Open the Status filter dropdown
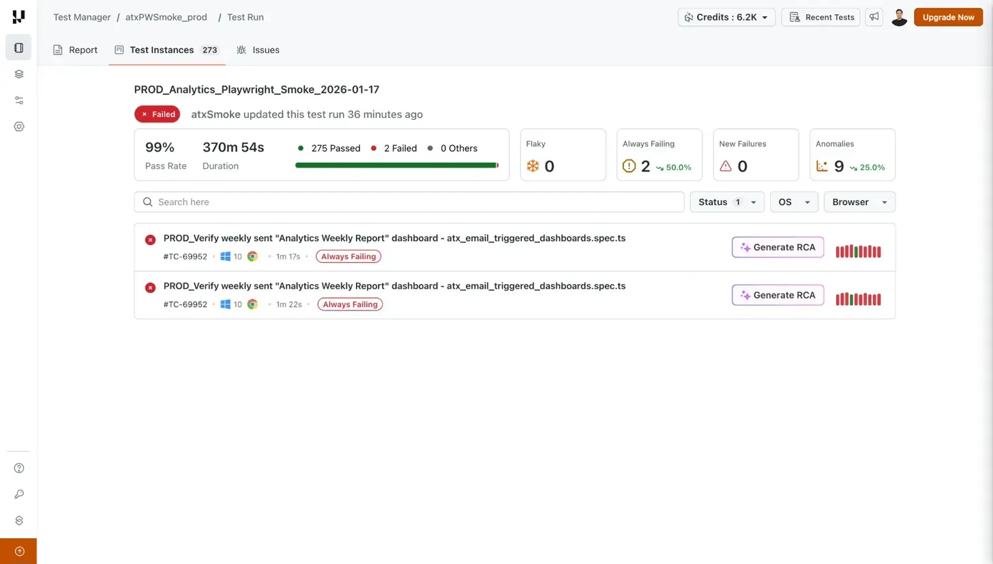The width and height of the screenshot is (993, 564). pyautogui.click(x=726, y=202)
